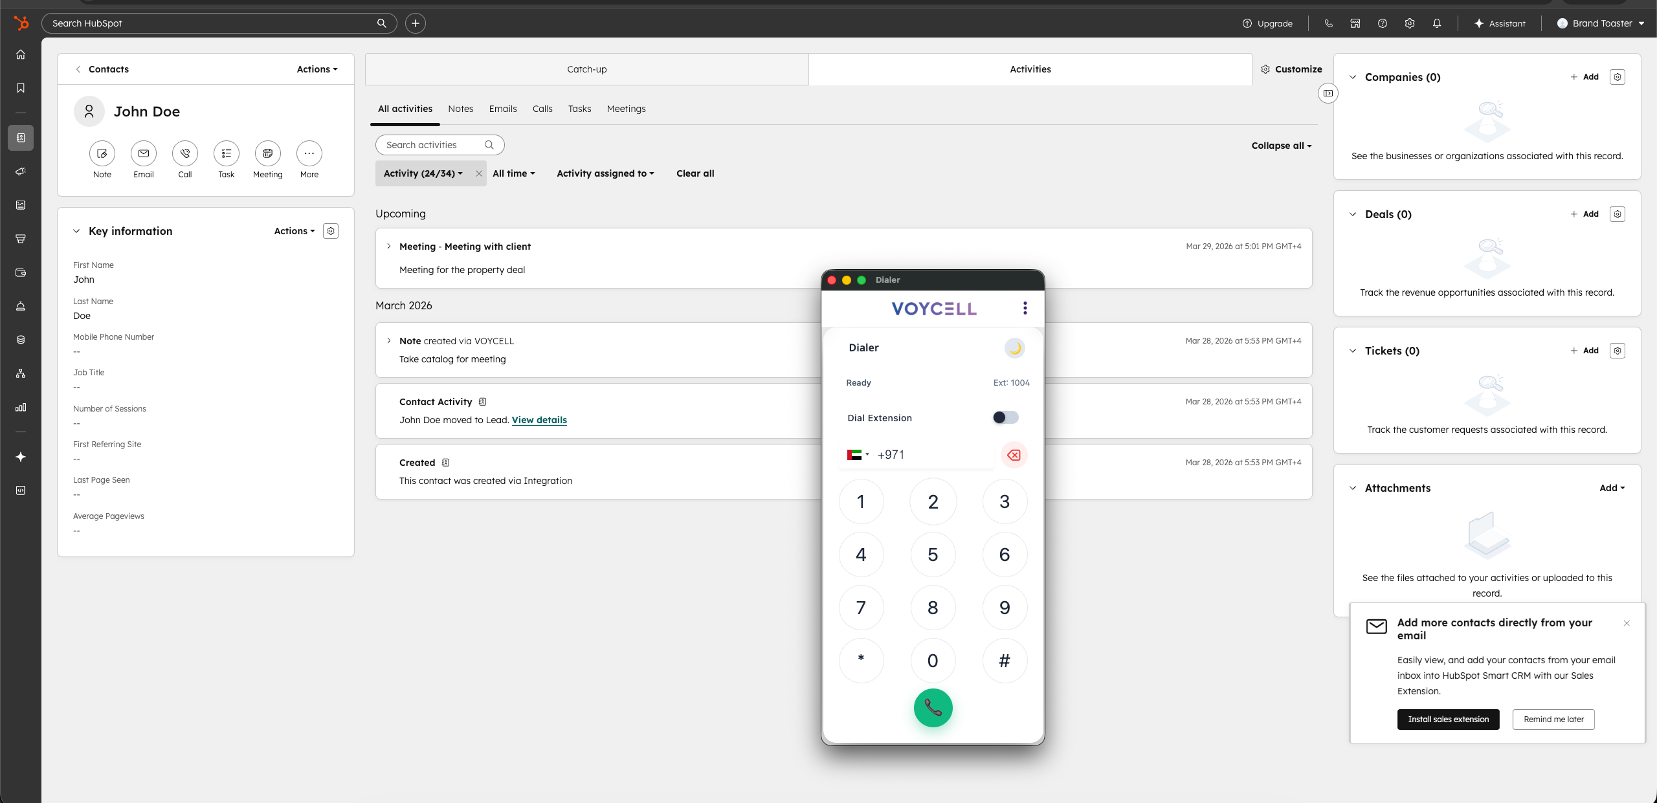Image resolution: width=1657 pixels, height=803 pixels.
Task: Expand the Meeting with client activity
Action: coord(389,247)
